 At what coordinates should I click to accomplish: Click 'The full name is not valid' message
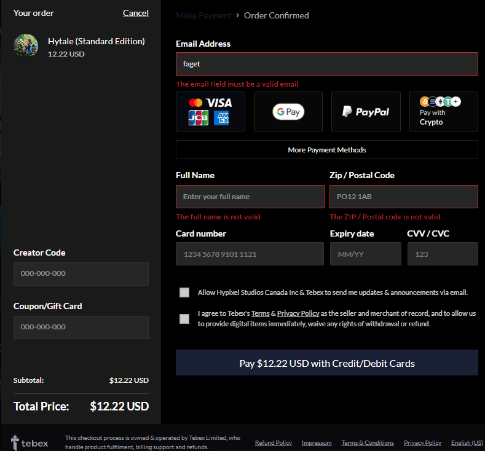(x=218, y=217)
